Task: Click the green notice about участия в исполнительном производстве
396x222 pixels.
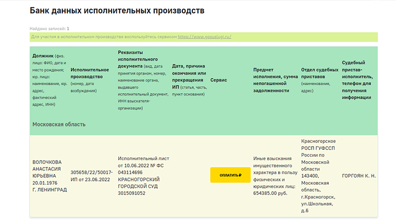Action: click(204, 37)
